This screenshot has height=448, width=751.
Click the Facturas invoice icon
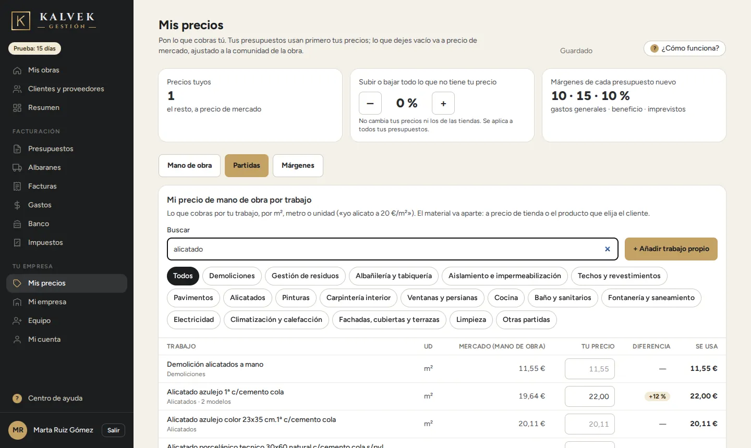click(17, 186)
